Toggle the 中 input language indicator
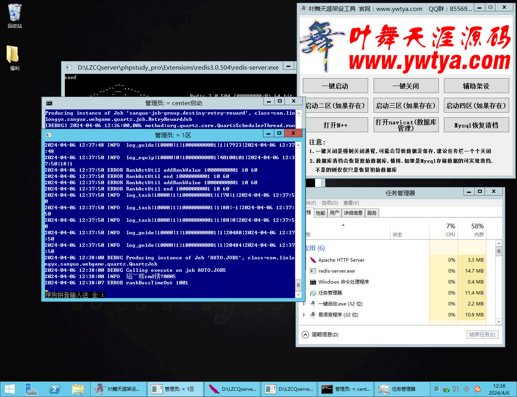This screenshot has width=517, height=397. pyautogui.click(x=466, y=389)
